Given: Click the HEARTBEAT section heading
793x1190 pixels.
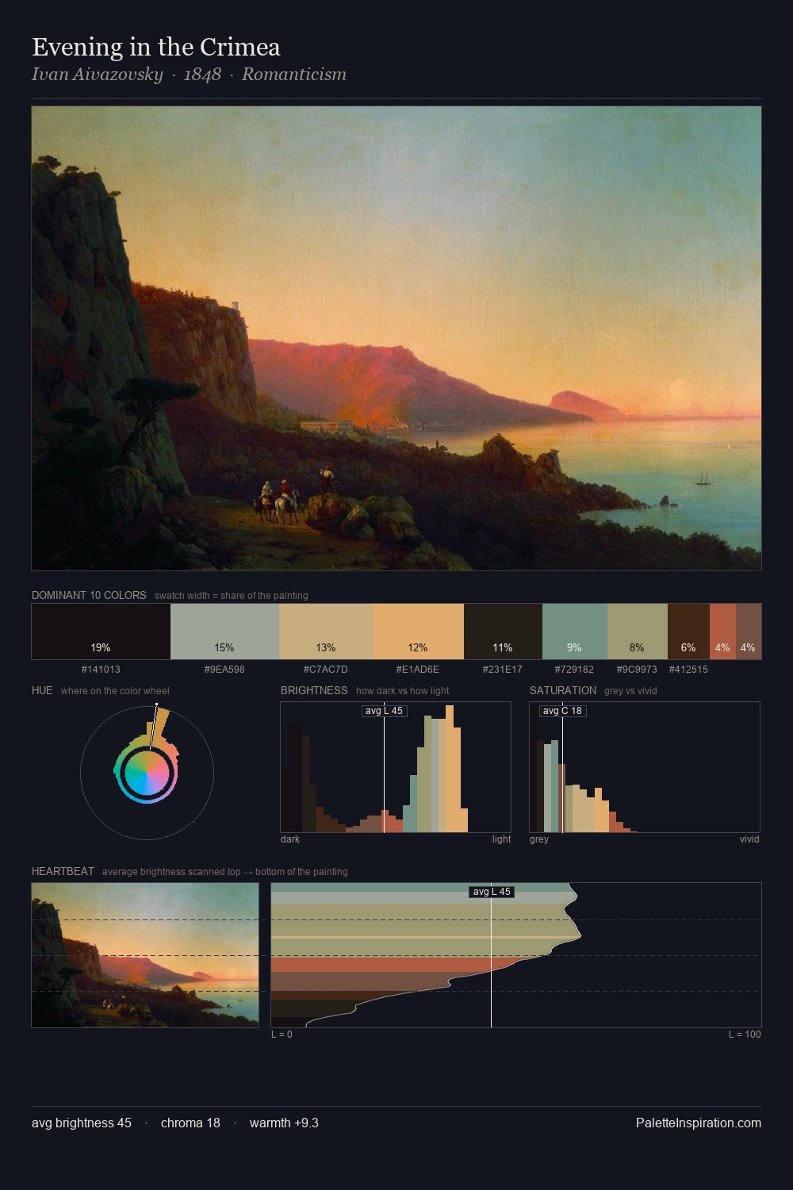Looking at the screenshot, I should (63, 871).
